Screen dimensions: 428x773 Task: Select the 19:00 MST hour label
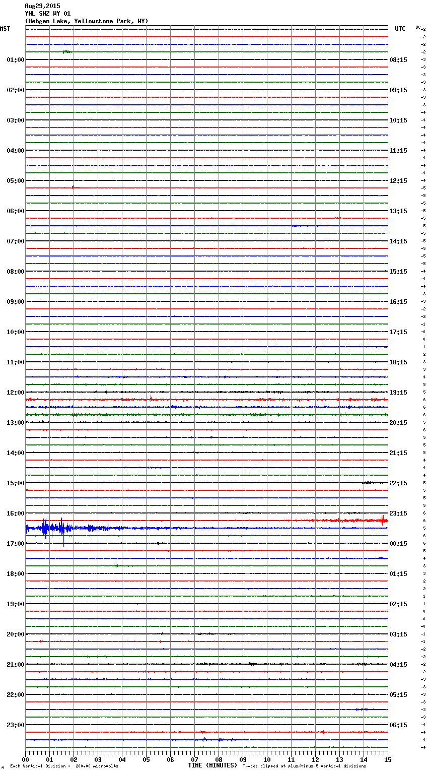point(16,604)
